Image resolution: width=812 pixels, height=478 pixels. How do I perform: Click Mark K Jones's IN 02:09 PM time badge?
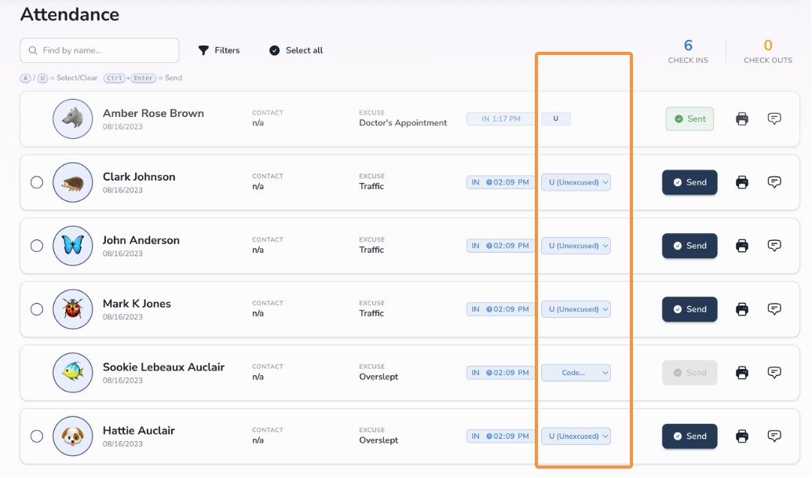(500, 309)
